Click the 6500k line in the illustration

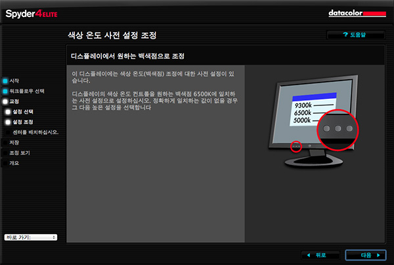coord(307,114)
